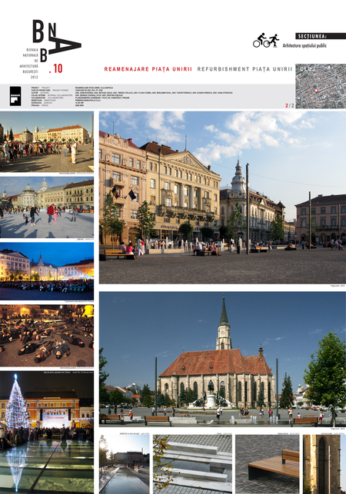
Task: Open the dusk film festival audience photo
Action: [x=47, y=271]
